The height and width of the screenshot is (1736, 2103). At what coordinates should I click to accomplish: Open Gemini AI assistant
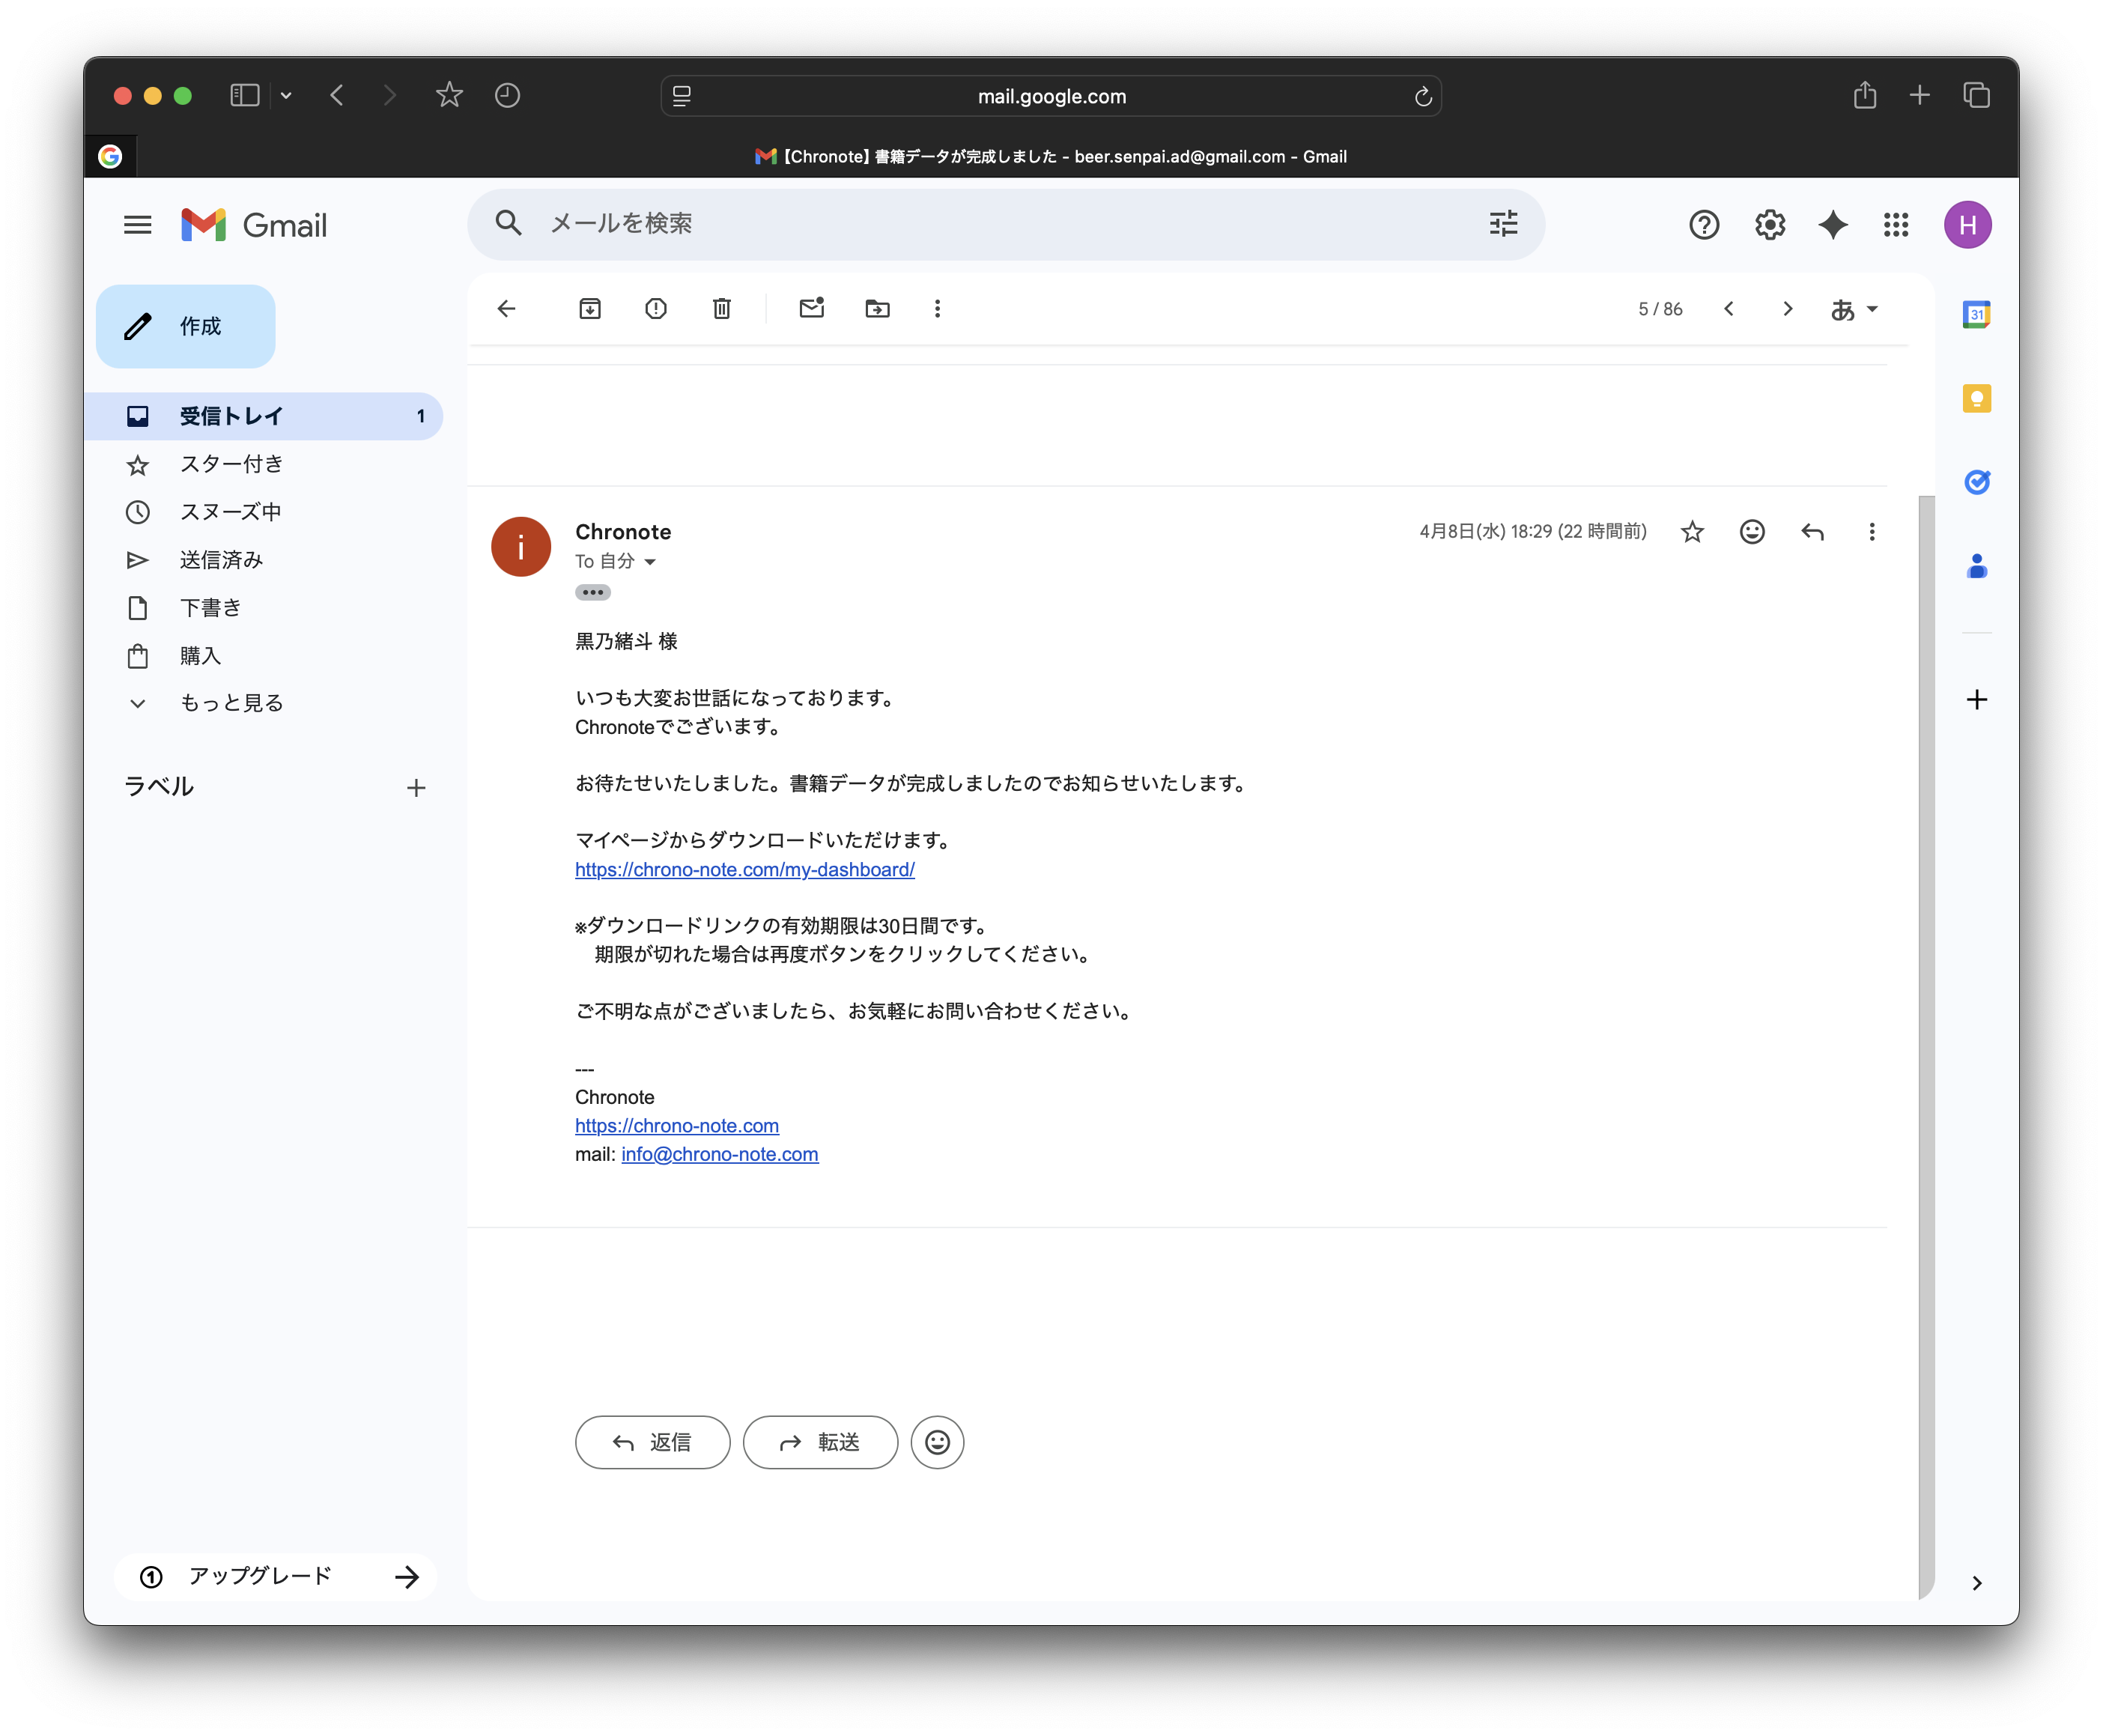tap(1832, 225)
